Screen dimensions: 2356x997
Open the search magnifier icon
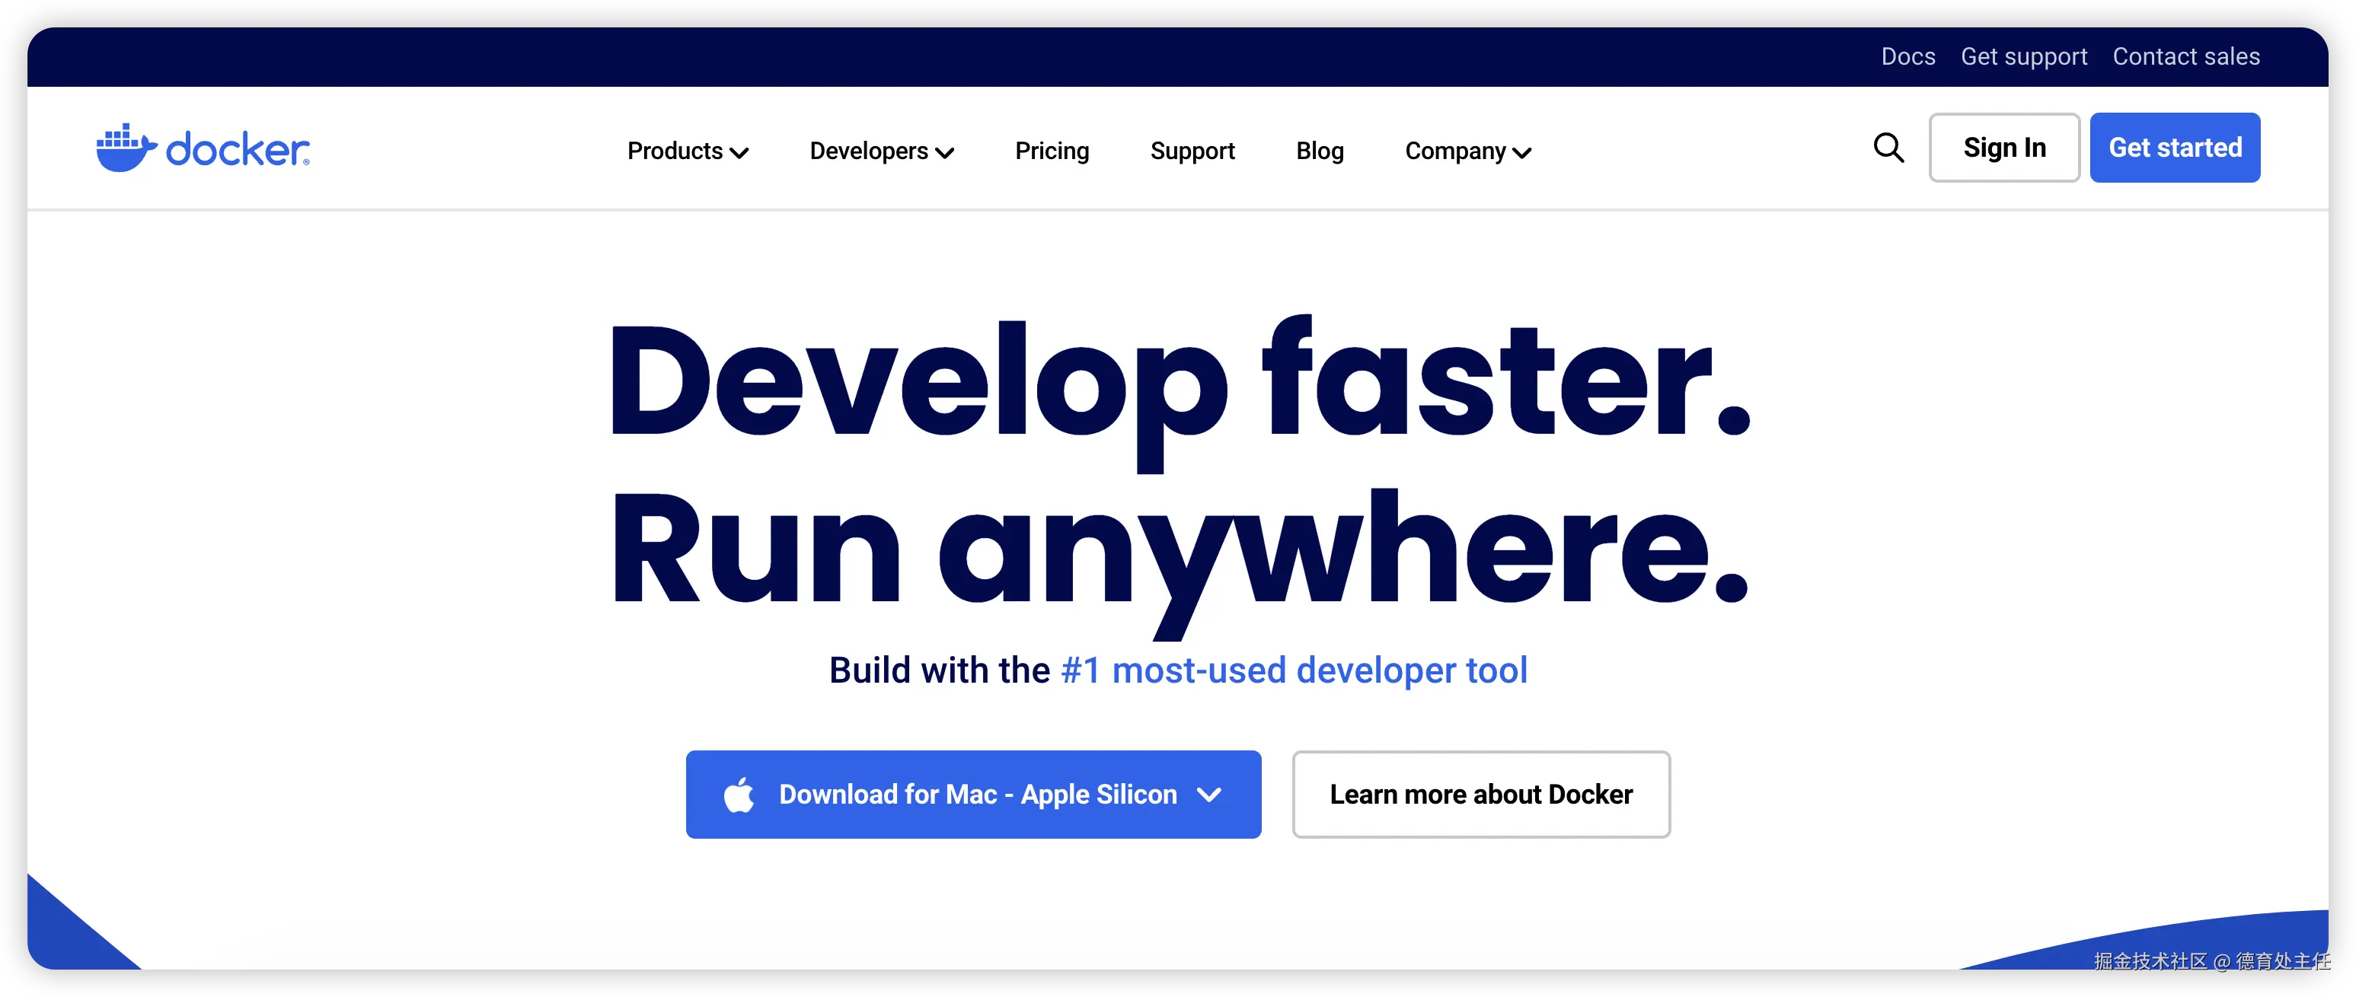pyautogui.click(x=1888, y=147)
